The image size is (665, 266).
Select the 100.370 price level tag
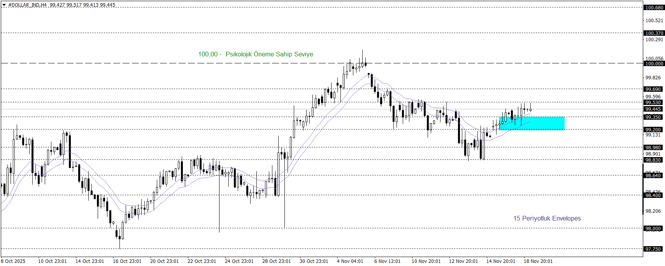[x=654, y=33]
